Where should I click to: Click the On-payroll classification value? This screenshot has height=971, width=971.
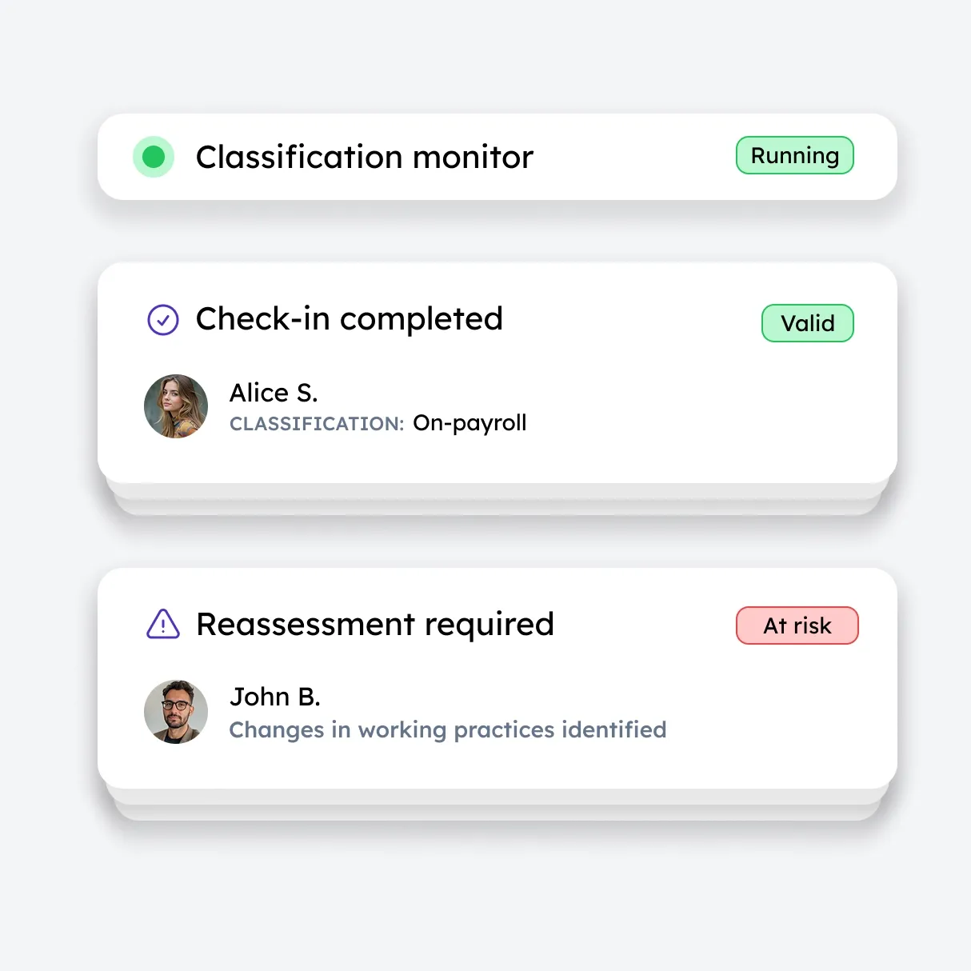point(470,423)
